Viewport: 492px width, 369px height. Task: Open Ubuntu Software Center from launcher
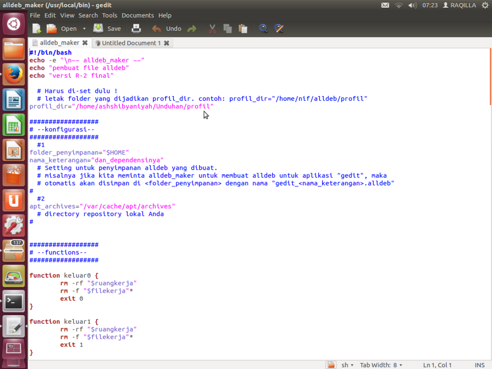pyautogui.click(x=13, y=175)
